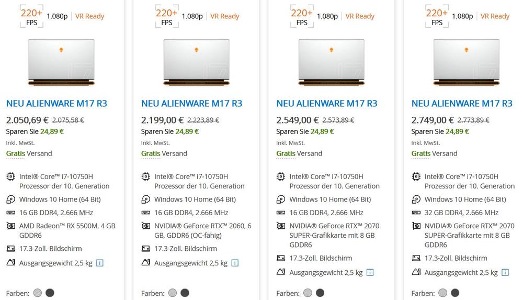The image size is (523, 300).
Task: Click laptop image of 2.050,69 € model
Action: click(61, 63)
